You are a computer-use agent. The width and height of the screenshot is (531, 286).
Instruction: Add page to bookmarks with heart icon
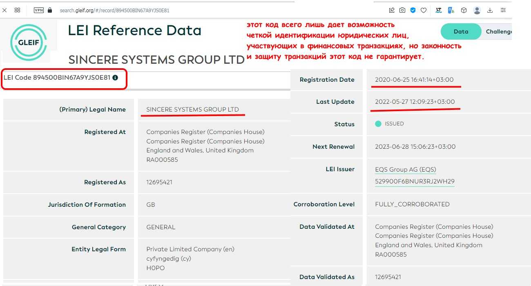click(424, 10)
